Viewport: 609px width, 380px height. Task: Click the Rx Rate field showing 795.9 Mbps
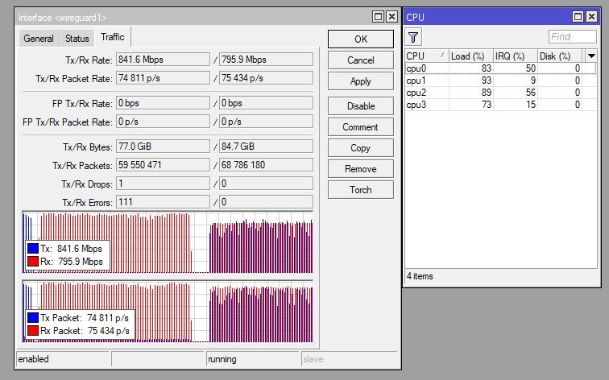[266, 60]
